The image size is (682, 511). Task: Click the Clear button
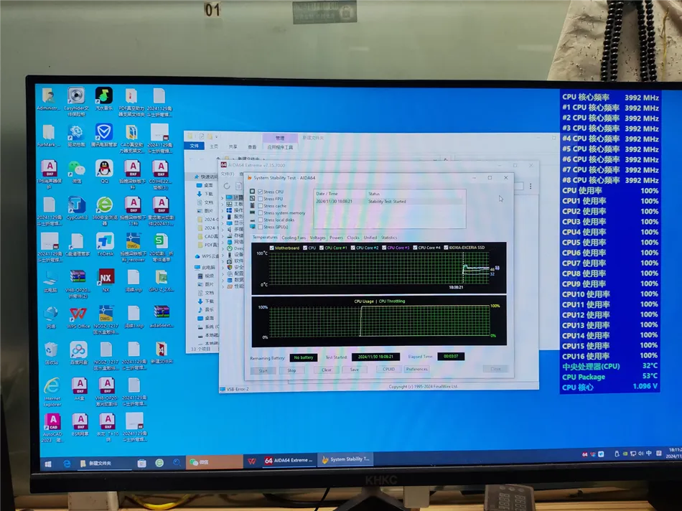pyautogui.click(x=327, y=370)
